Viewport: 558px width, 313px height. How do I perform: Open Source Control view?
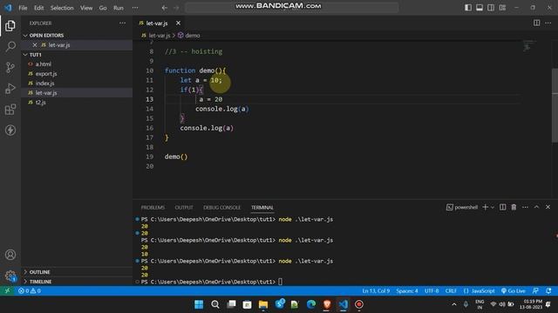(x=10, y=68)
